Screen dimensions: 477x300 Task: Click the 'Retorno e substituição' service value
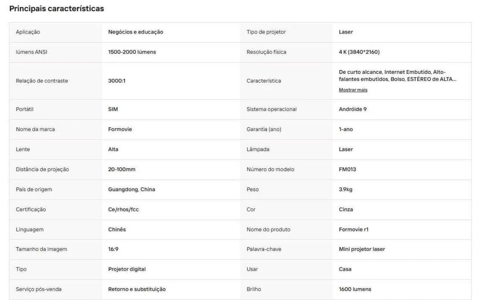(137, 289)
